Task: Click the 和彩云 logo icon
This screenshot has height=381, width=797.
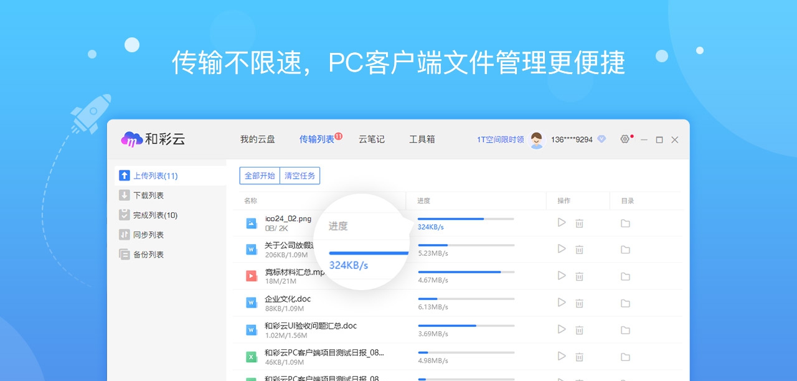Action: pos(132,139)
